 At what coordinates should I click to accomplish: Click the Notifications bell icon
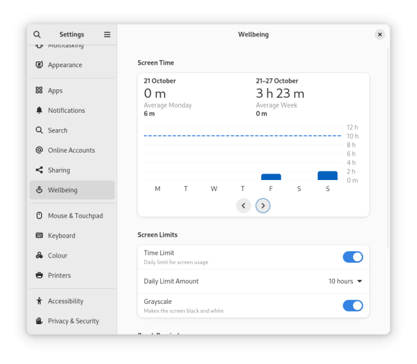39,111
